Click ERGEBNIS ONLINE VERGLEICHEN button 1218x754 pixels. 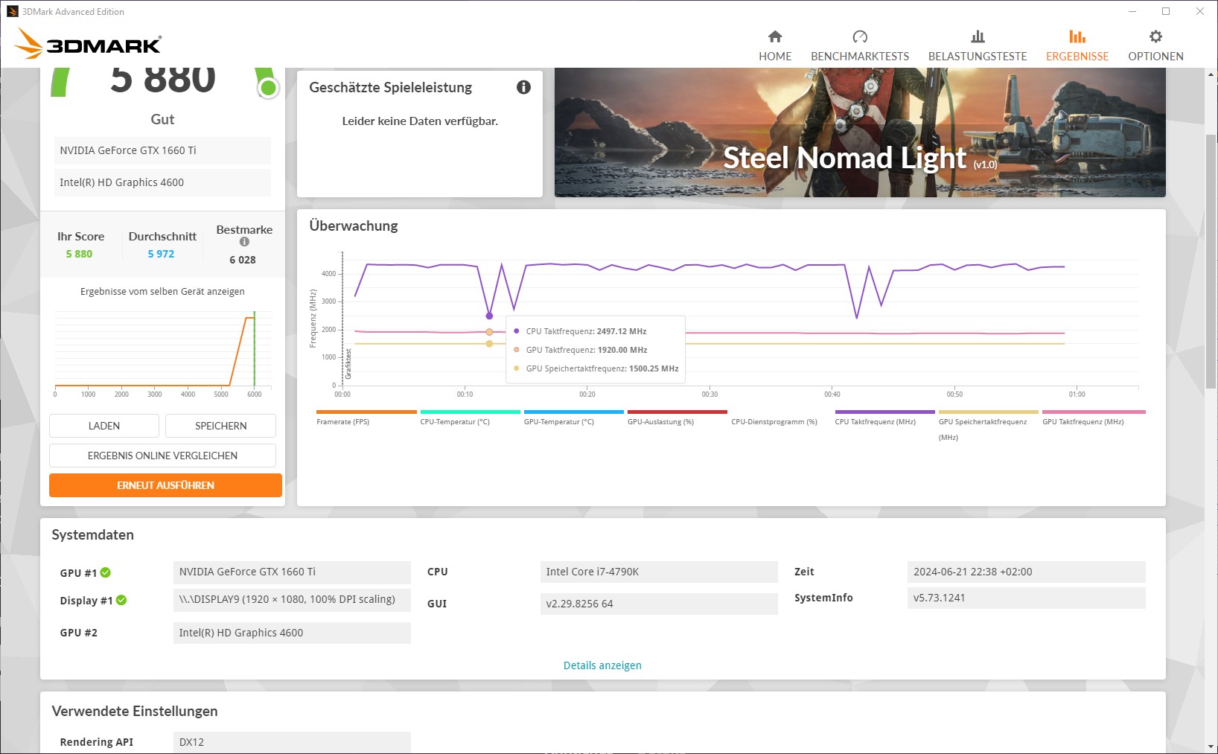pyautogui.click(x=162, y=456)
